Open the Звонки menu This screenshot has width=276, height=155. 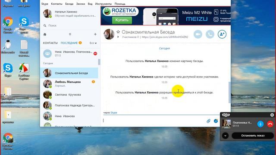tap(81, 4)
